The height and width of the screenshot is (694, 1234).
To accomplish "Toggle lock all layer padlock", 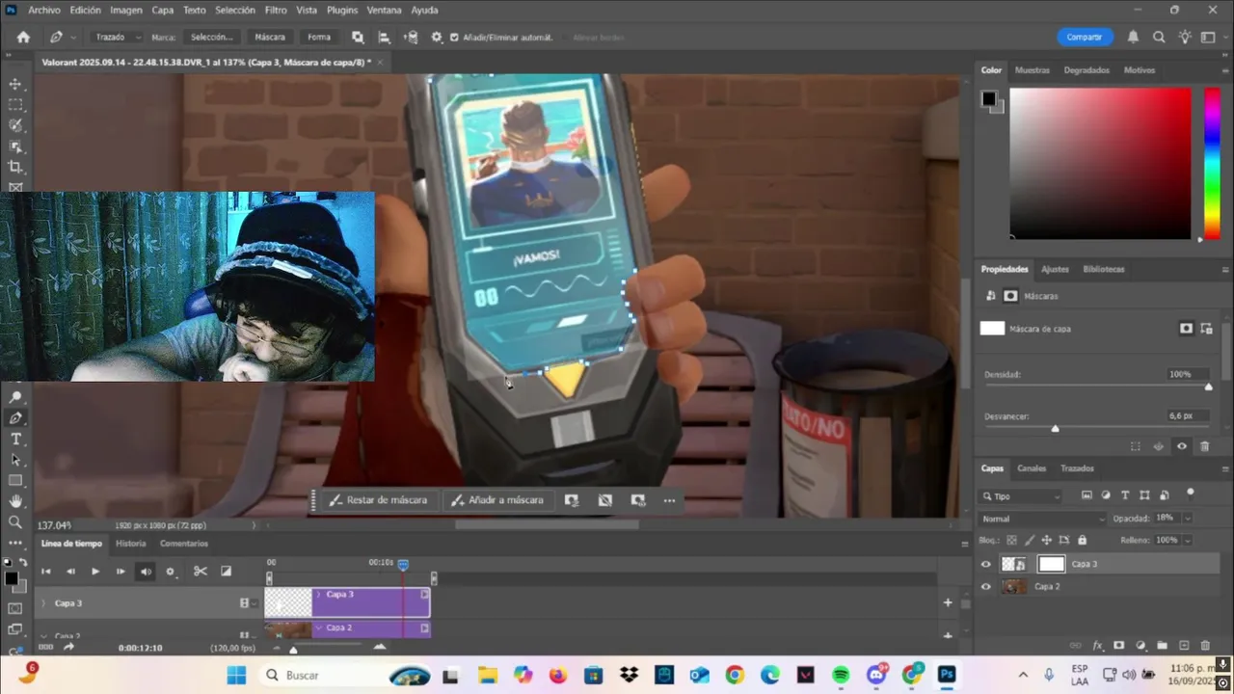I will click(x=1082, y=540).
